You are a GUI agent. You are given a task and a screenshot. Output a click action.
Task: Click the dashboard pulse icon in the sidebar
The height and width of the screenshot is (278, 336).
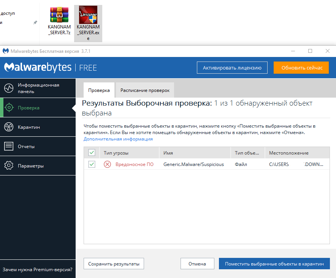[x=9, y=88]
